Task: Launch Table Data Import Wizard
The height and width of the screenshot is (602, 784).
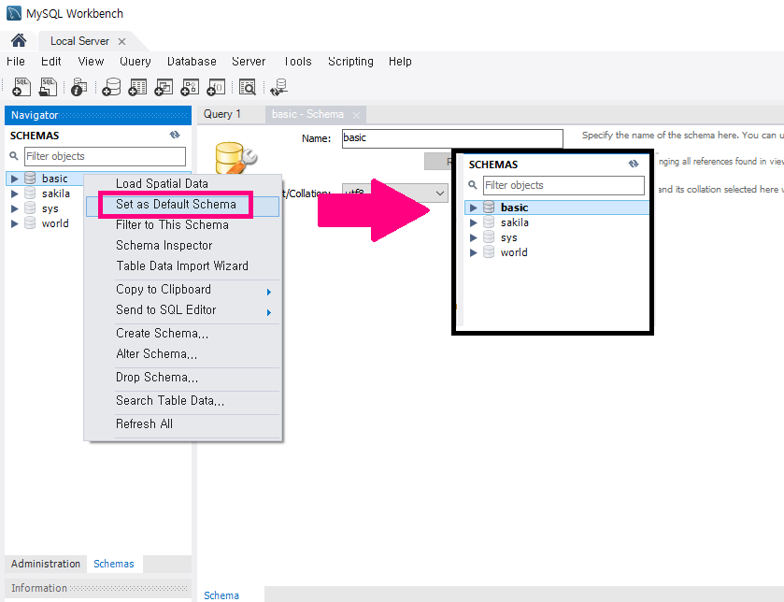Action: click(x=182, y=266)
